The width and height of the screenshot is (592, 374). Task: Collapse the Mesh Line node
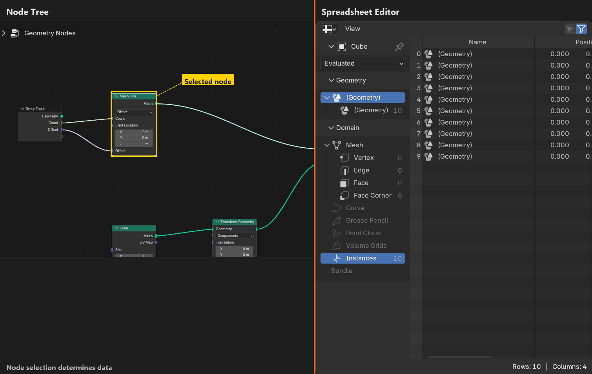pyautogui.click(x=117, y=96)
